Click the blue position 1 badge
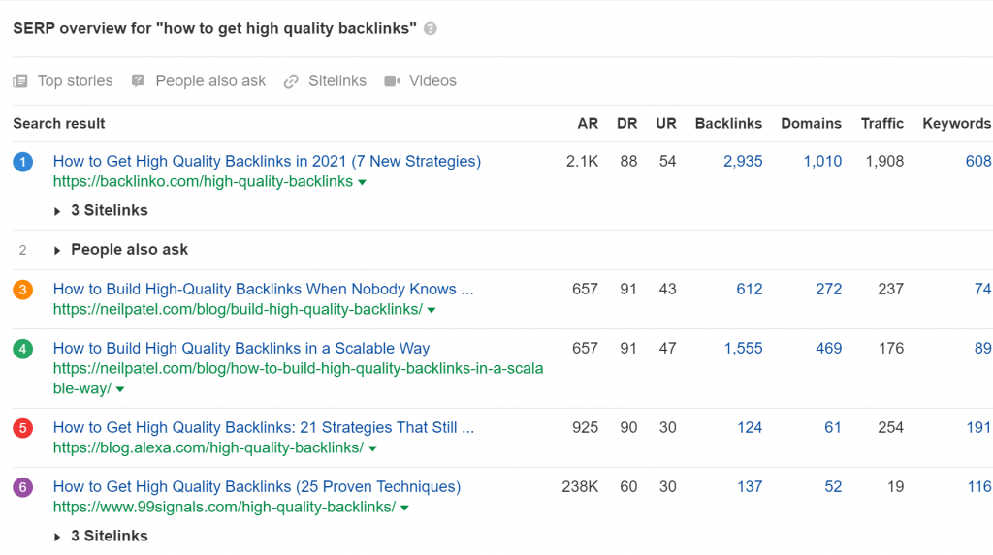993x555 pixels. click(23, 162)
